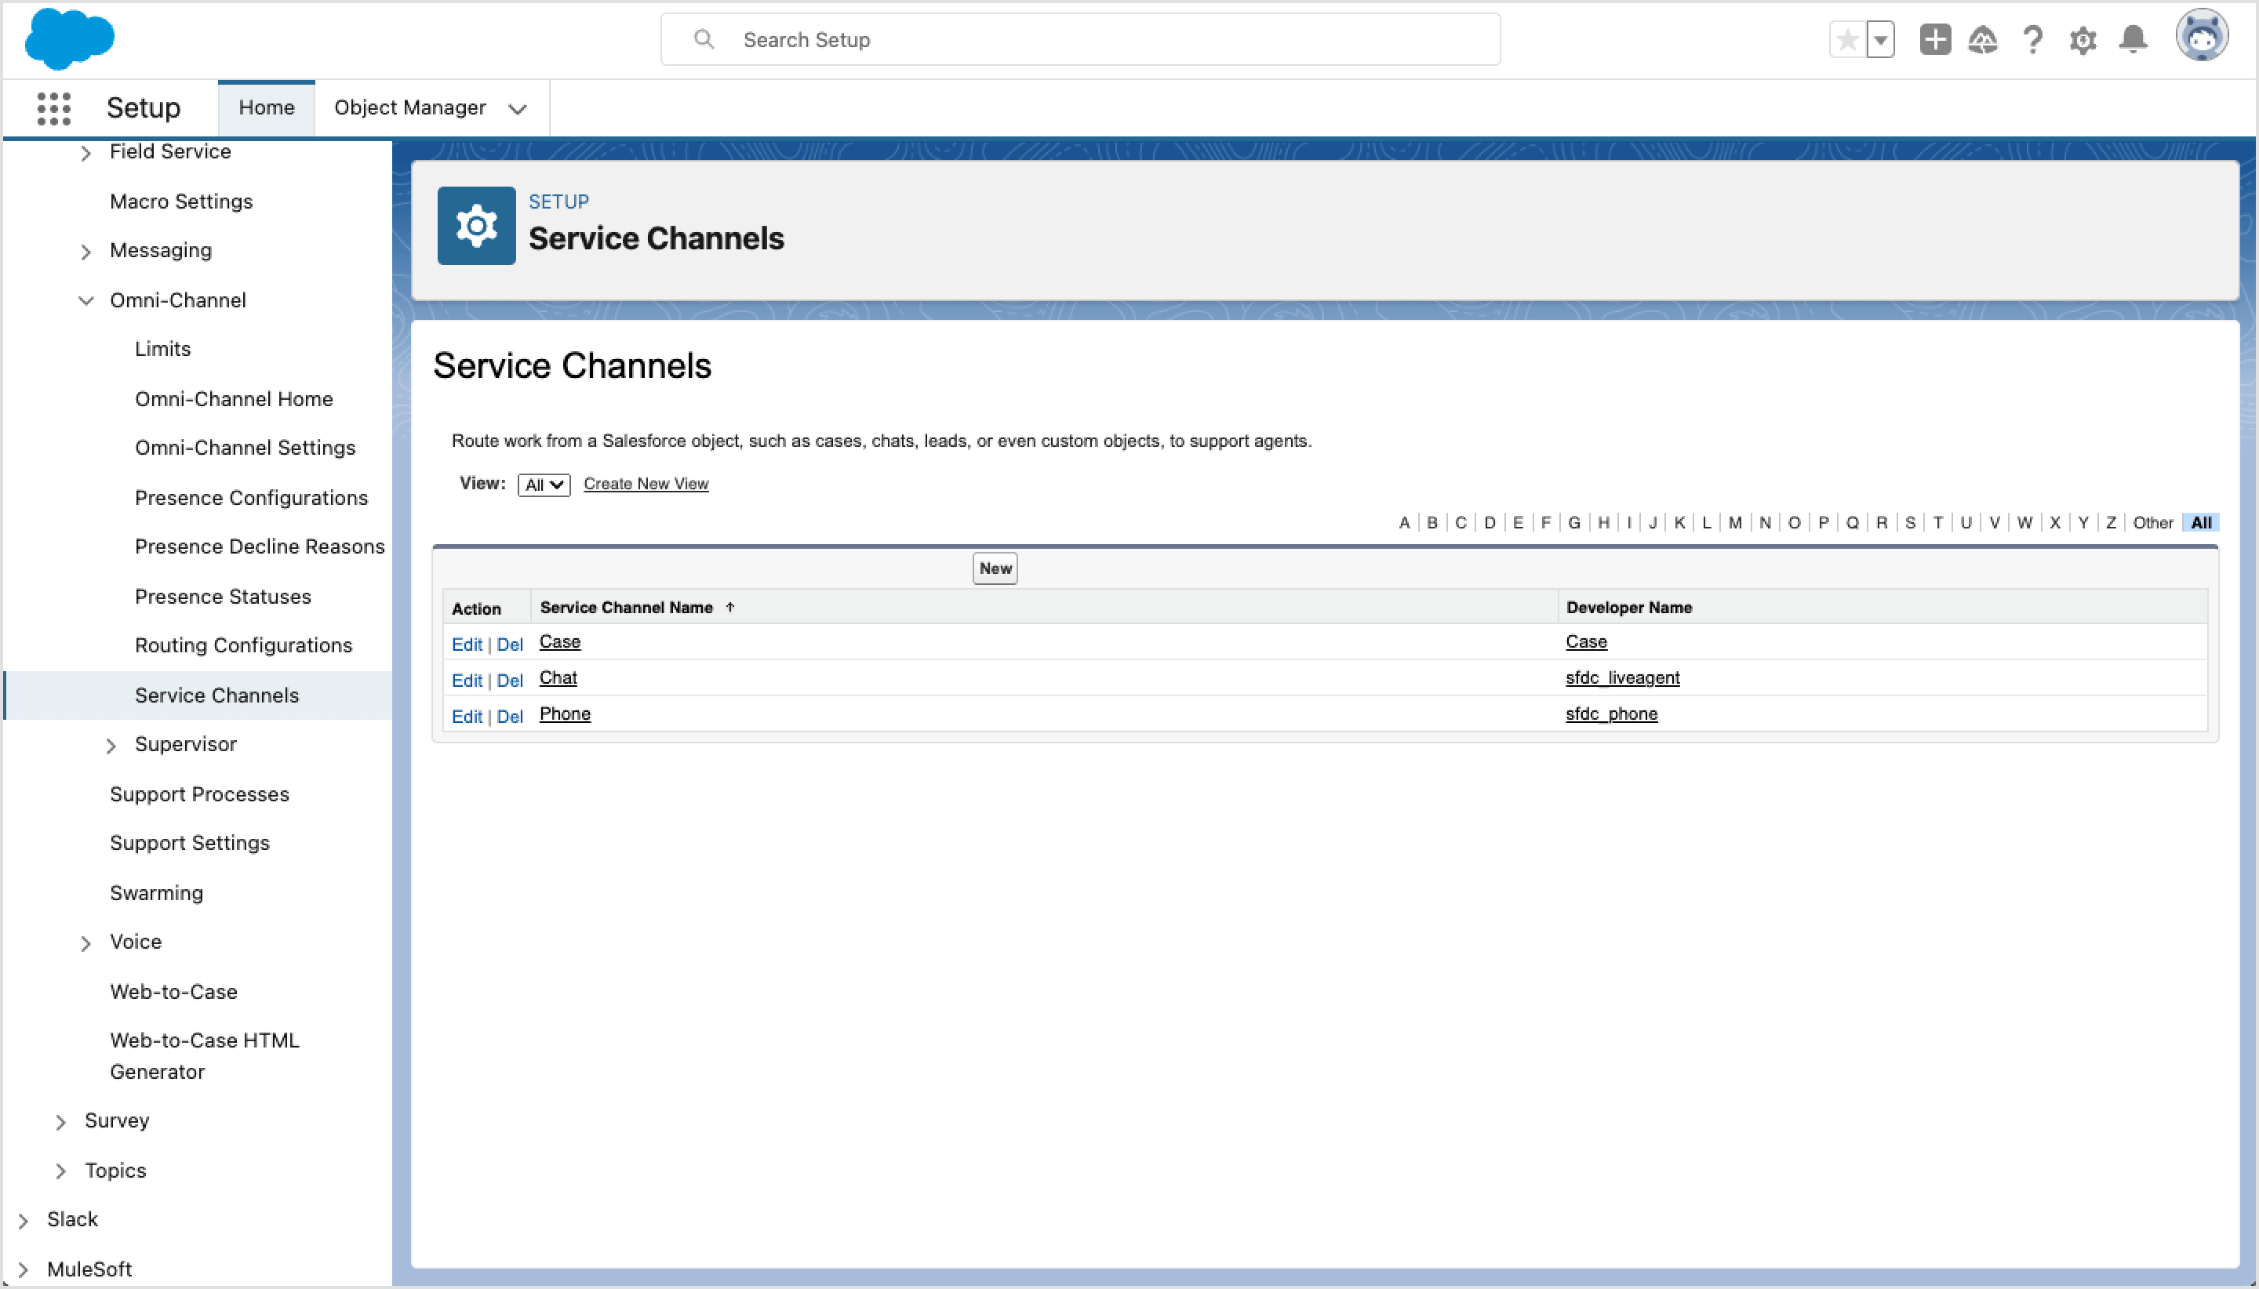This screenshot has height=1289, width=2259.
Task: Click the Create New View link
Action: click(646, 483)
